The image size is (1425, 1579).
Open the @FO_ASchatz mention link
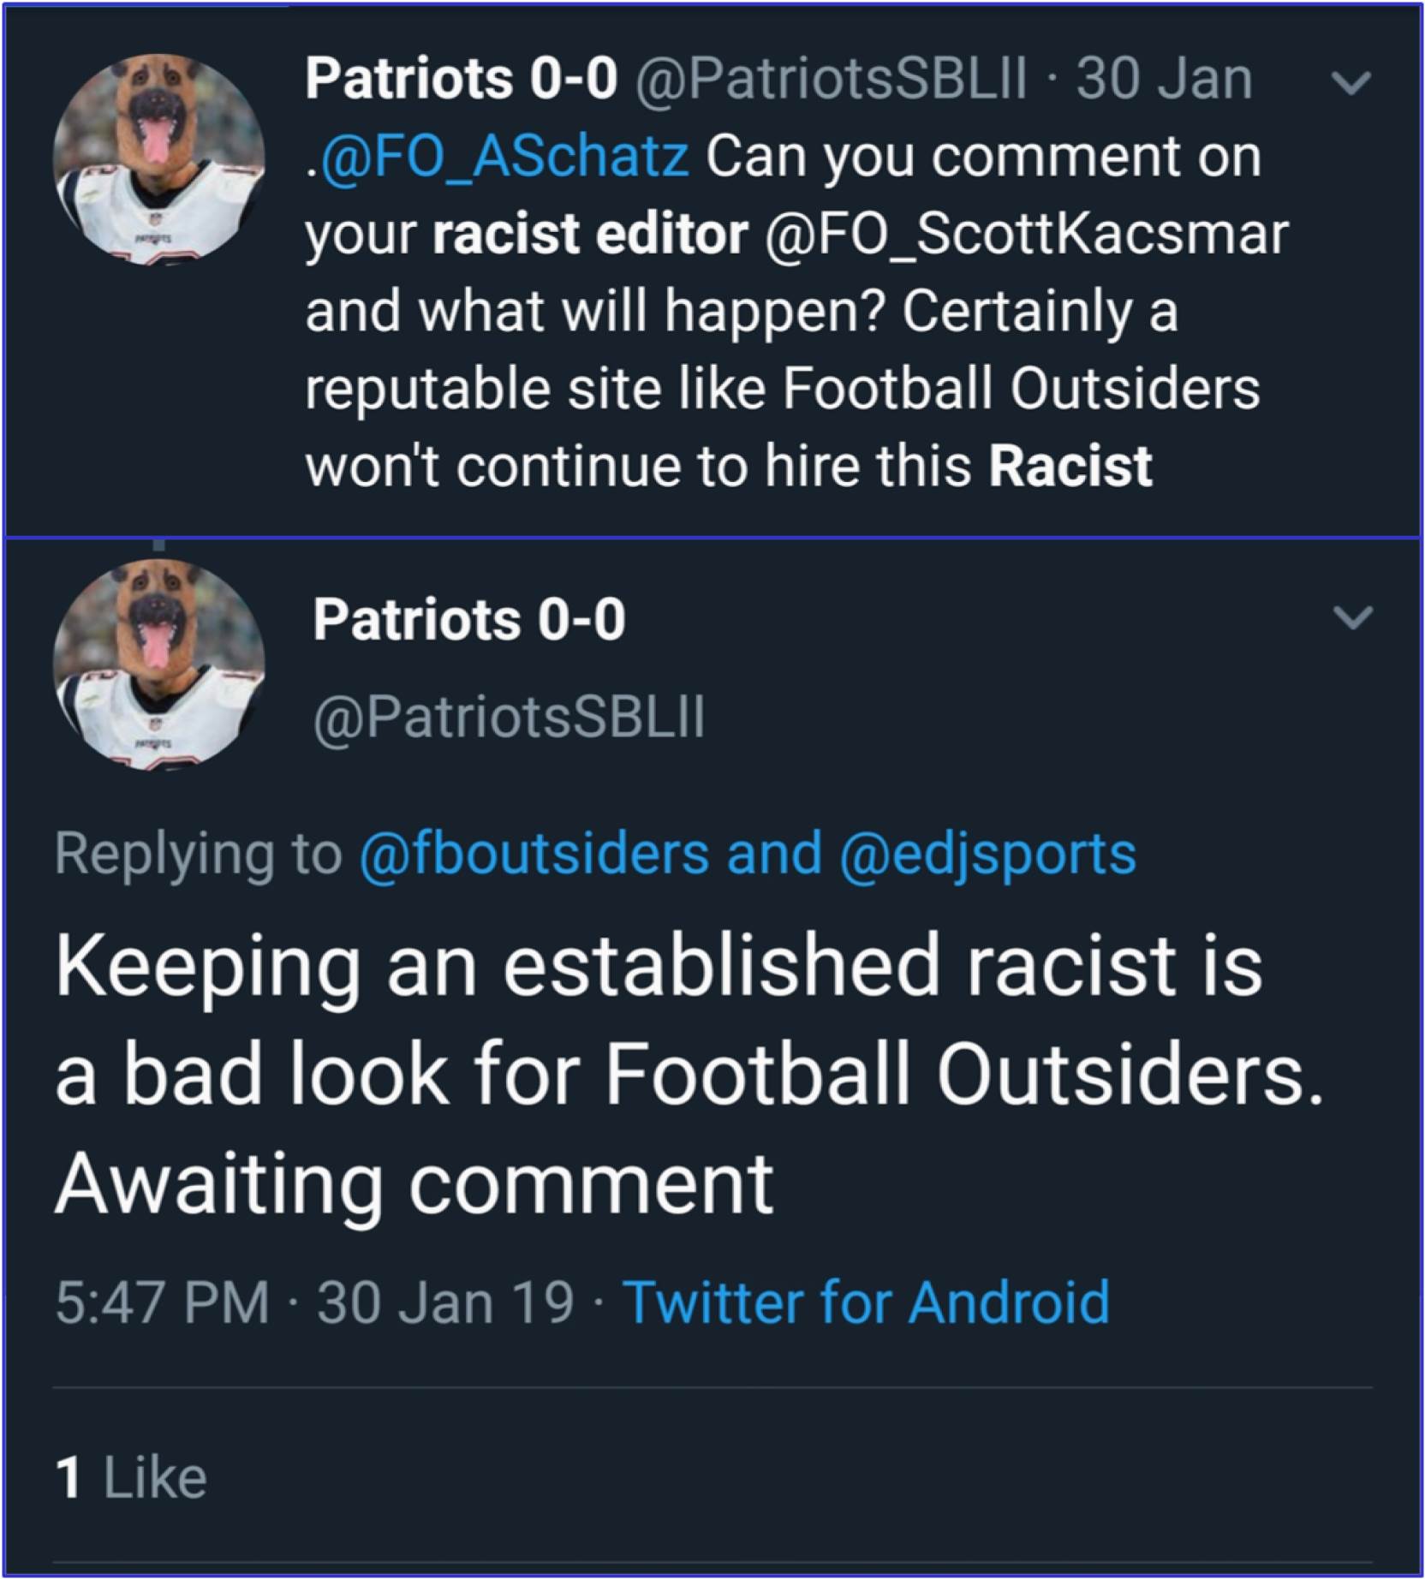[504, 157]
